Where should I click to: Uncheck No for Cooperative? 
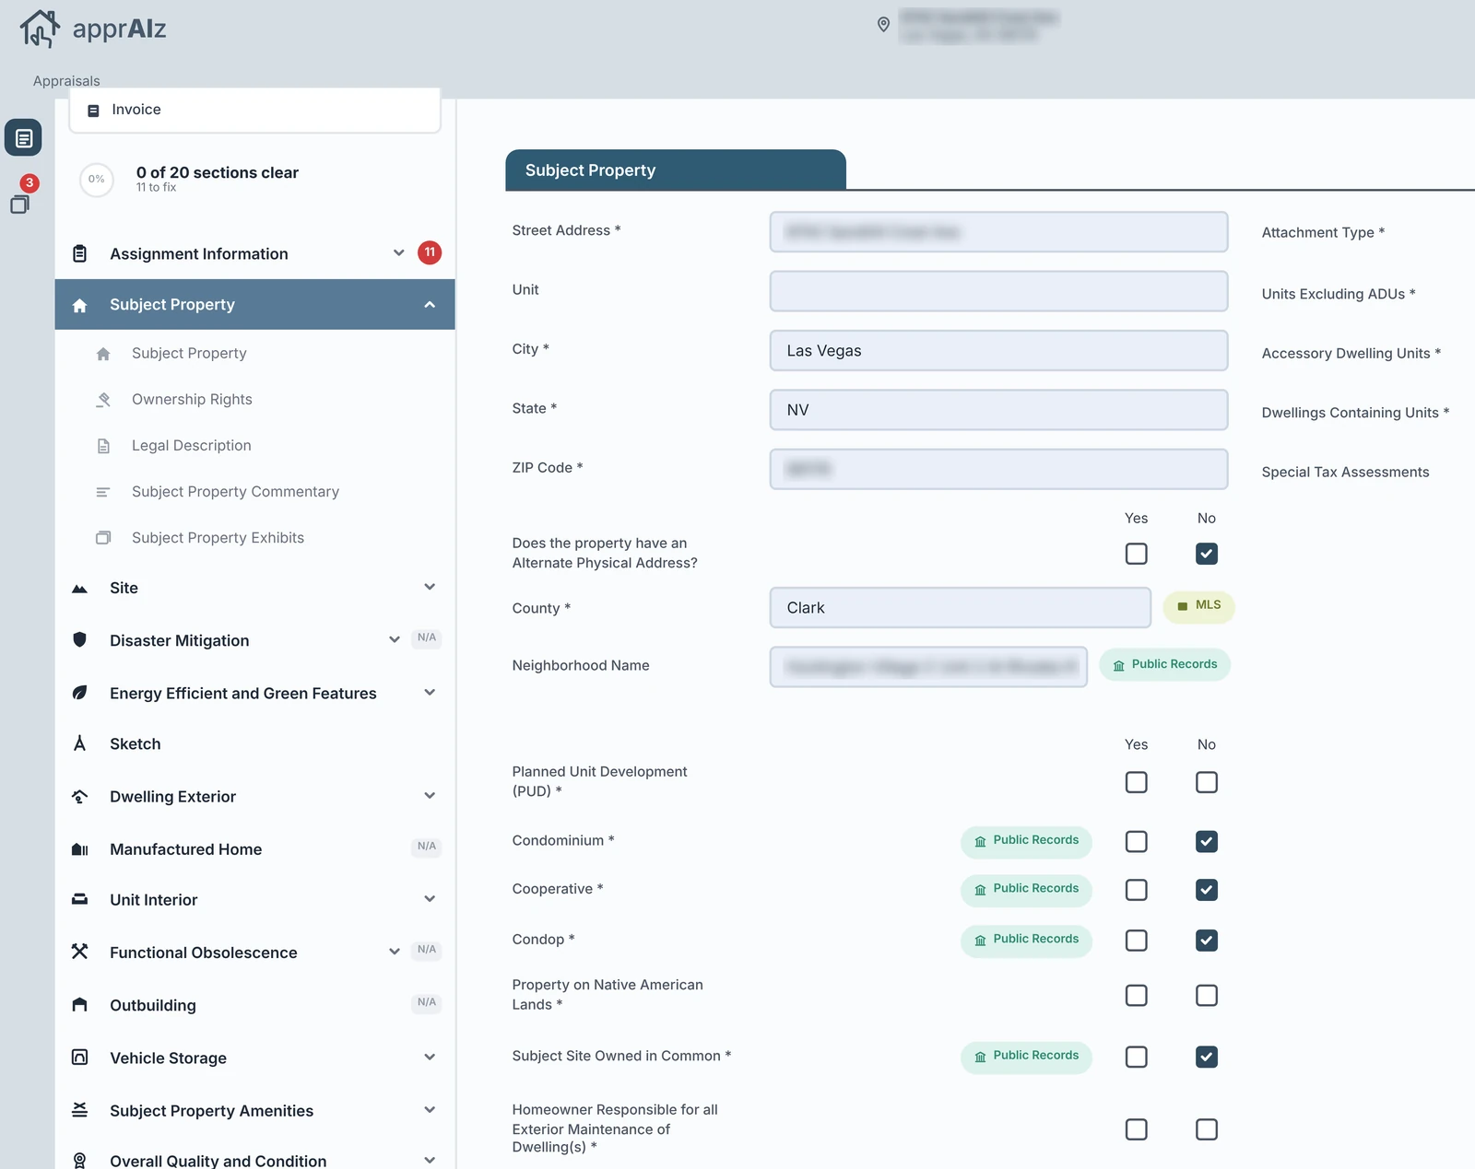[1207, 890]
